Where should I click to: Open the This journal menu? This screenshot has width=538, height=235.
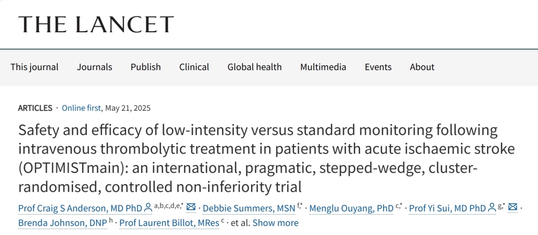[x=34, y=67]
